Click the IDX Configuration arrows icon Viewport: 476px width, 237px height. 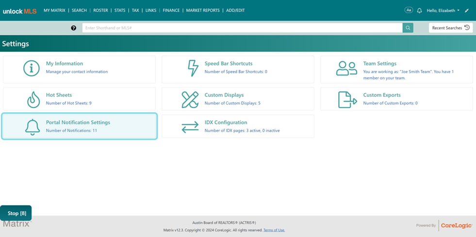(x=190, y=127)
